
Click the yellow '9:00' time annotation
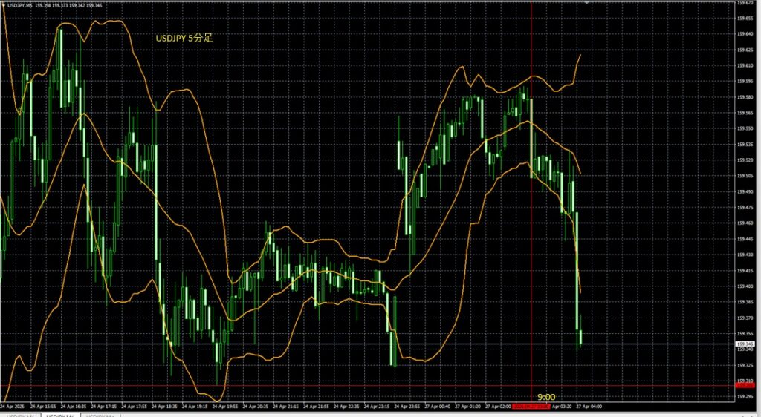tap(546, 397)
